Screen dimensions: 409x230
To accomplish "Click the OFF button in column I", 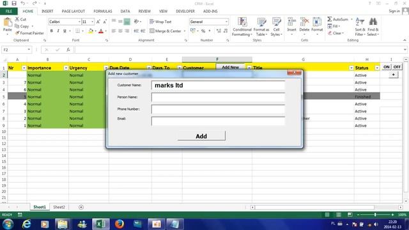I will 397,67.
